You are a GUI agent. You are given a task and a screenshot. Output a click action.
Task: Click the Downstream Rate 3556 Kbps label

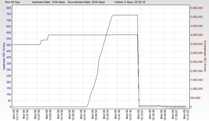pyautogui.click(x=86, y=2)
